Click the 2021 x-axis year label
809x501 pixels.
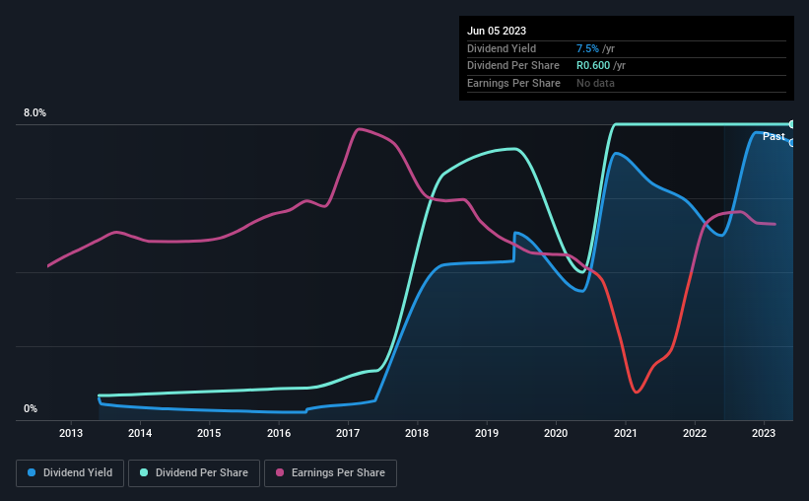pos(626,433)
